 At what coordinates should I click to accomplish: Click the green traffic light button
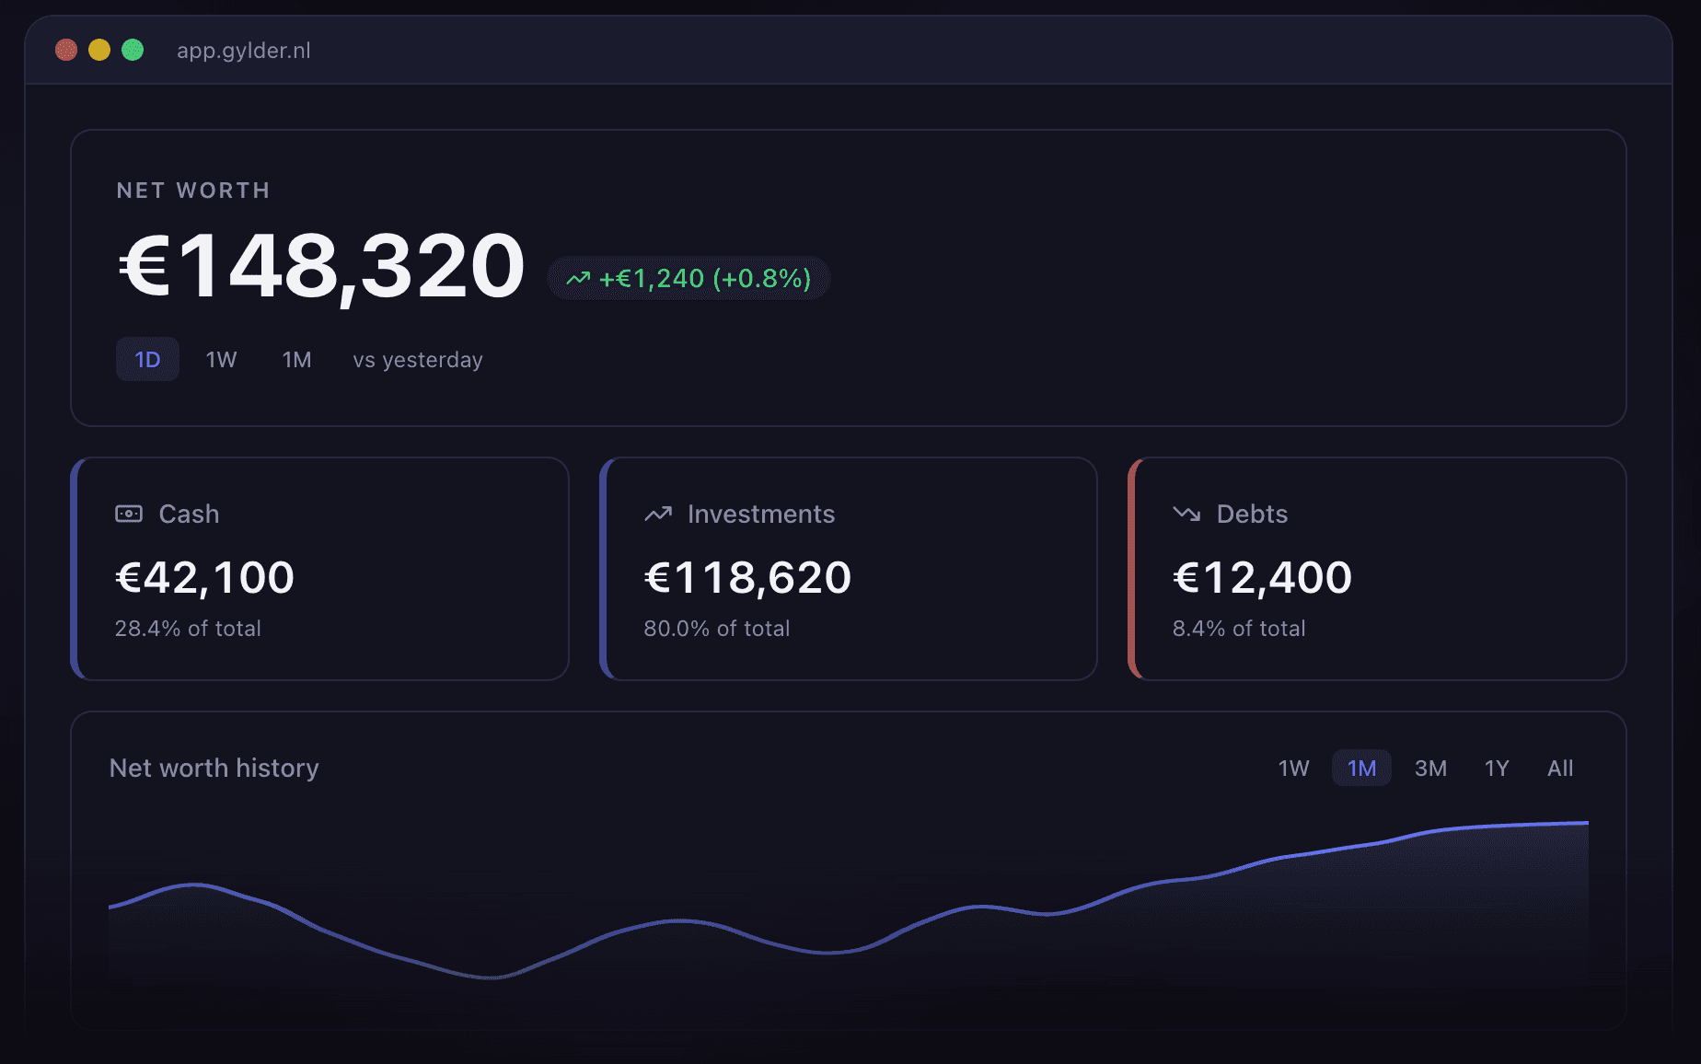click(x=133, y=50)
